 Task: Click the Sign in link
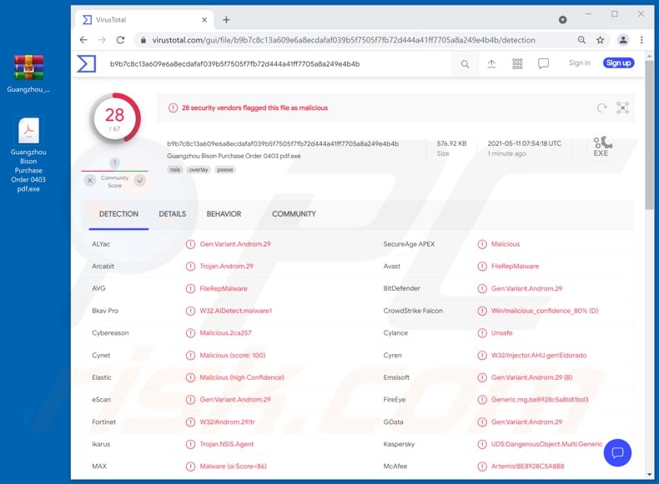tap(580, 63)
